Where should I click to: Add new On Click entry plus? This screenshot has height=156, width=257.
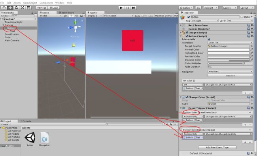pyautogui.click(x=245, y=93)
